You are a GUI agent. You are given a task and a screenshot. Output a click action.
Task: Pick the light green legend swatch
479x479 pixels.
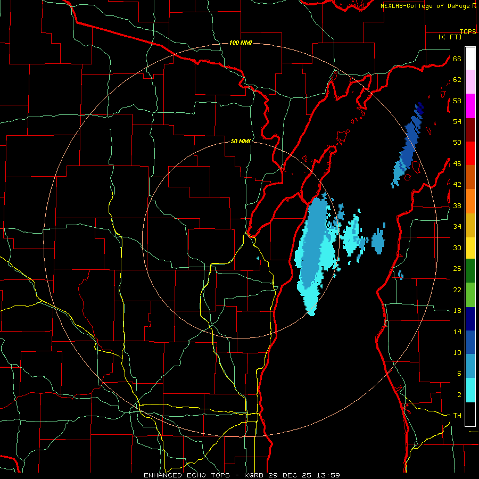tap(470, 295)
